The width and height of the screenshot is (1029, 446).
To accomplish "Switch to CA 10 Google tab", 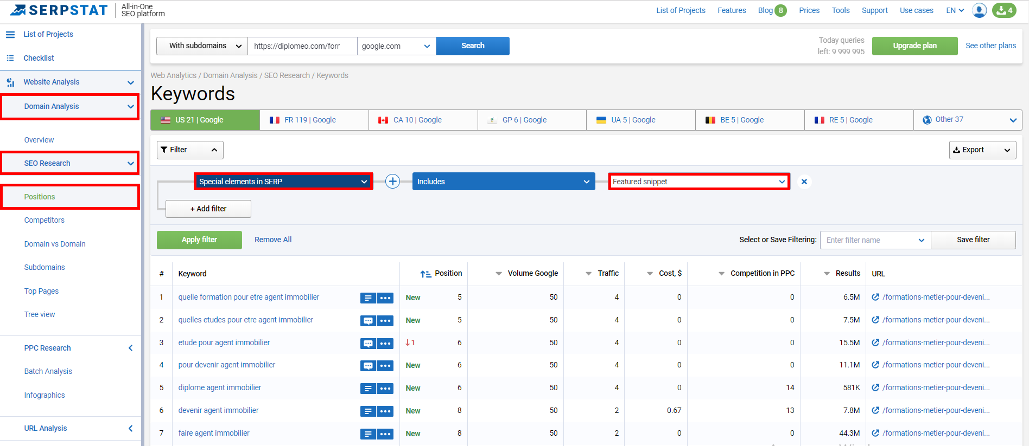I will [423, 120].
